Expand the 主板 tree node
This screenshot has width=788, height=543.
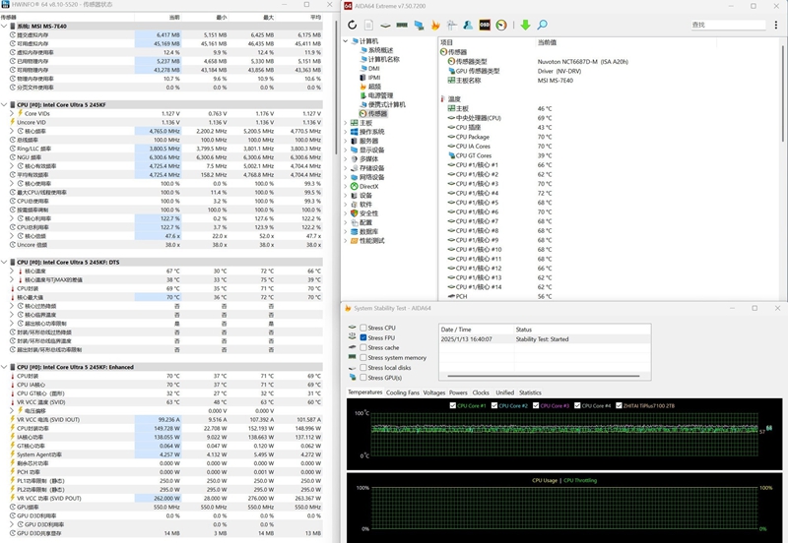346,123
